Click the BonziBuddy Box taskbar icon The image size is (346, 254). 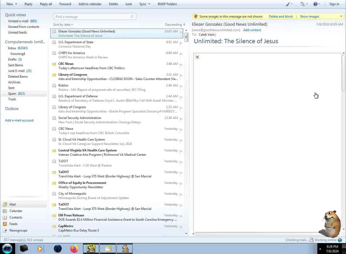pos(91,248)
